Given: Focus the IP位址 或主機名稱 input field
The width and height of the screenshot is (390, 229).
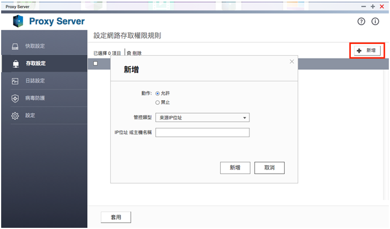Looking at the screenshot, I should coord(203,132).
